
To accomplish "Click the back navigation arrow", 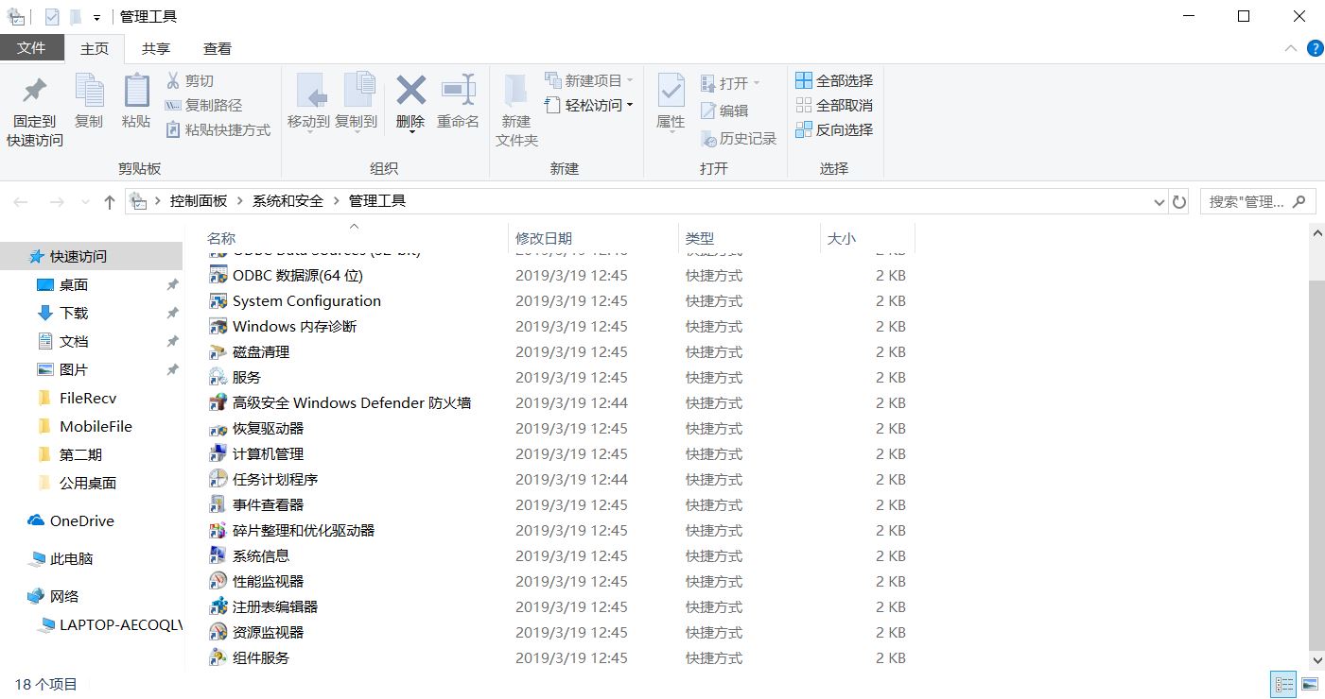I will (21, 201).
